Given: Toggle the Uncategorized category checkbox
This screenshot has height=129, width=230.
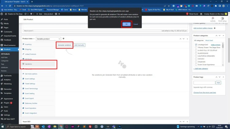Looking at the screenshot, I should [196, 44].
